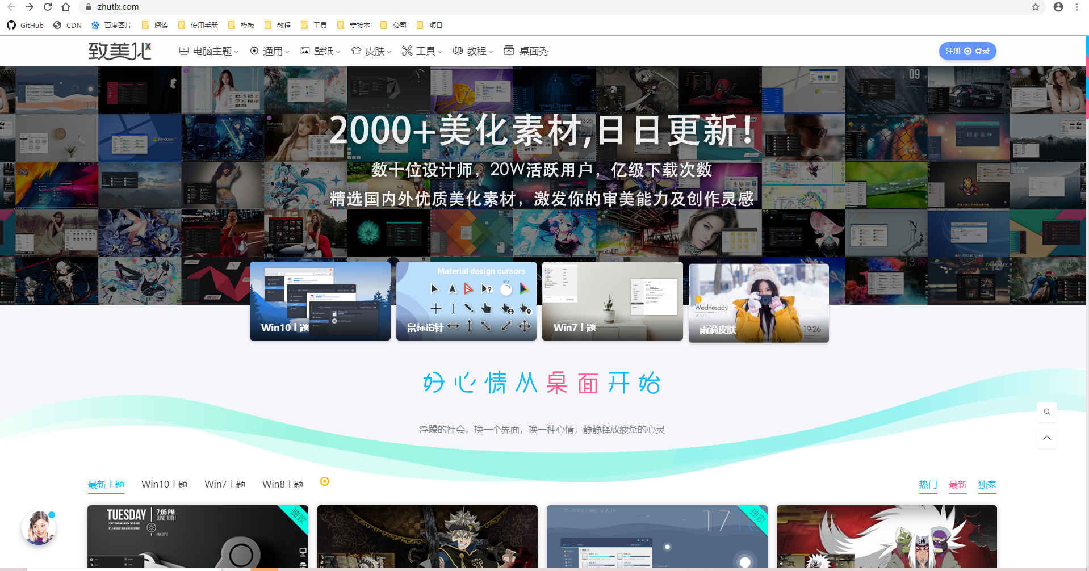Expand the 通用 dropdown menu
Image resolution: width=1089 pixels, height=571 pixels.
(271, 51)
